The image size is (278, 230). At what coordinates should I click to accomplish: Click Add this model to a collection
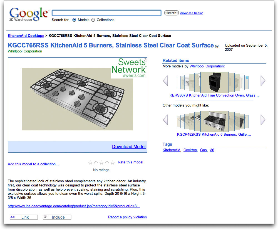point(33,164)
